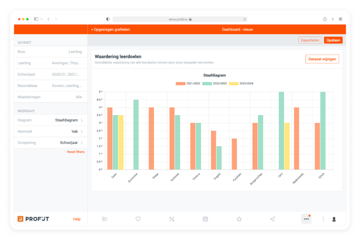This screenshot has height=240, width=360.
Task: Open the three-dots more menu icon
Action: (x=306, y=219)
